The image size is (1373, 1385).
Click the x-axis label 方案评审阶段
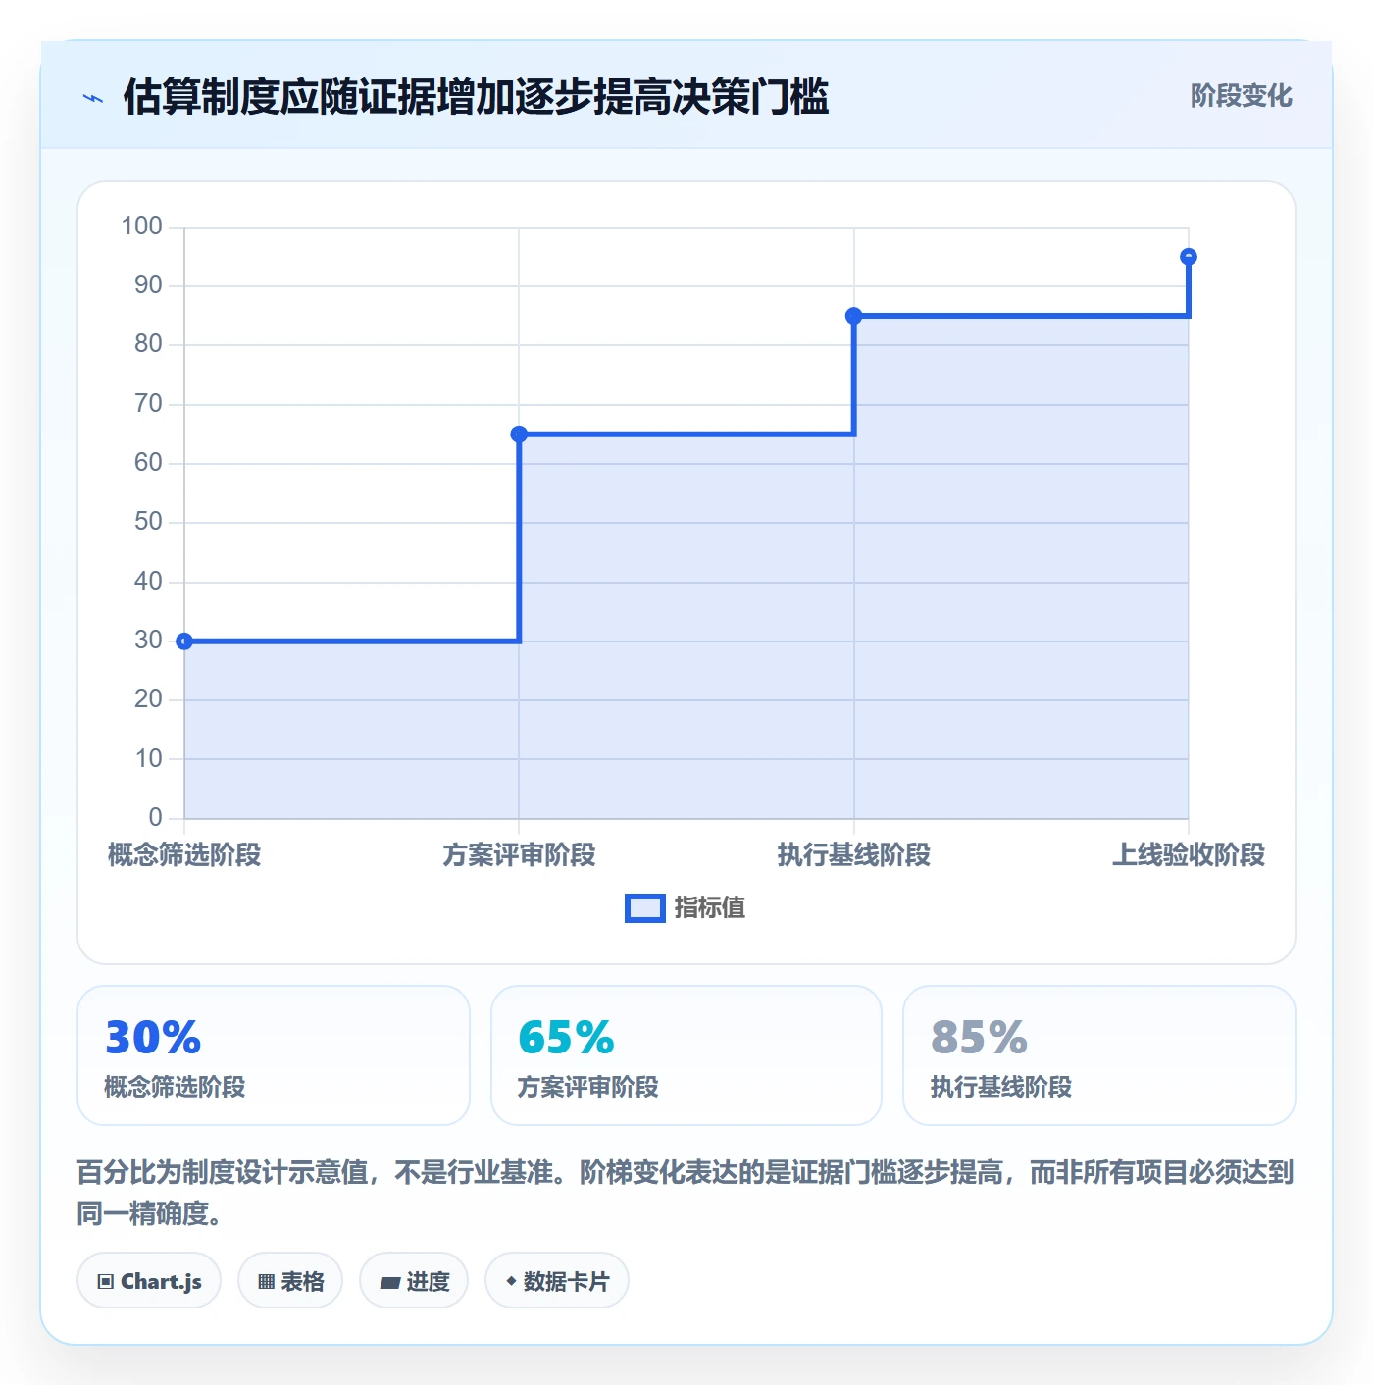[x=519, y=855]
